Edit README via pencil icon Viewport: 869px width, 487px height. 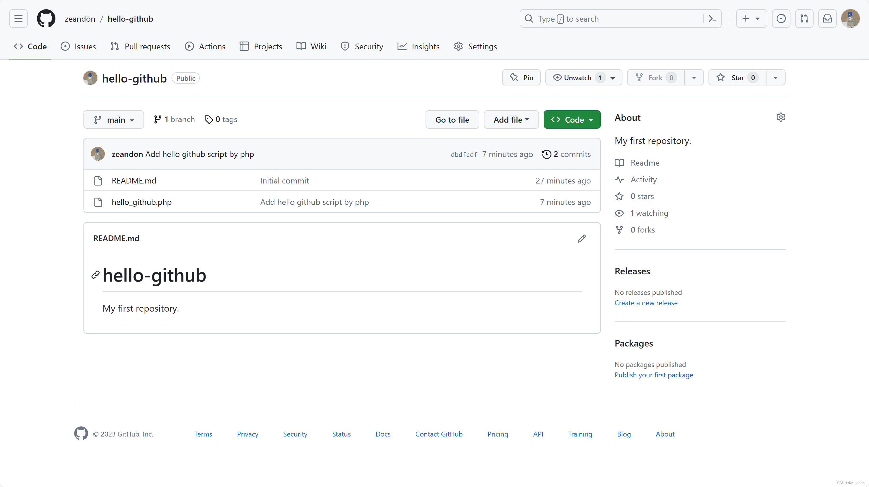581,238
